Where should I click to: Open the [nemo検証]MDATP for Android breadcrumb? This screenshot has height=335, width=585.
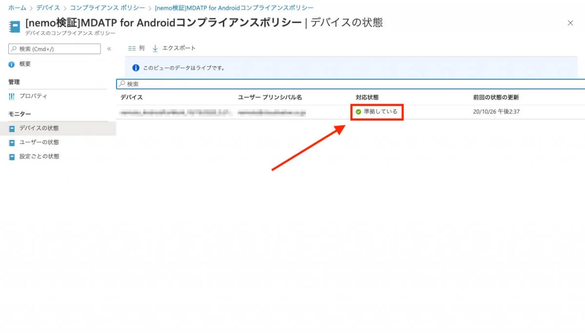(x=234, y=8)
